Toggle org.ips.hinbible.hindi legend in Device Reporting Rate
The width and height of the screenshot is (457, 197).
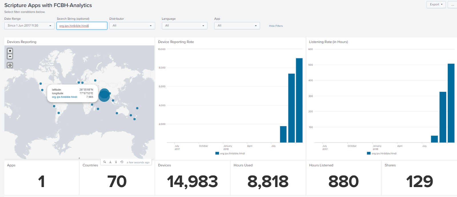[x=230, y=153]
